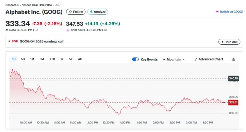Open the Mountain chart type dropdown
246x132 pixels.
(x=174, y=59)
